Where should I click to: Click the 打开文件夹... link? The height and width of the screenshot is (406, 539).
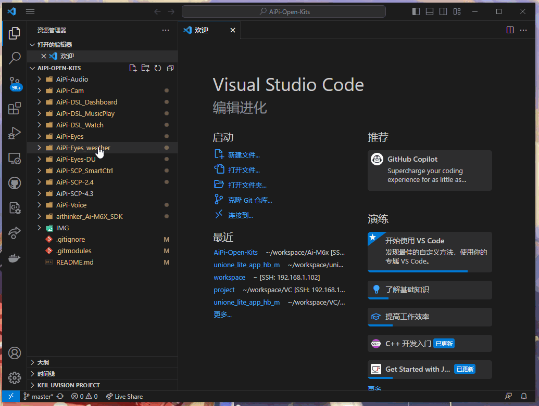(247, 186)
